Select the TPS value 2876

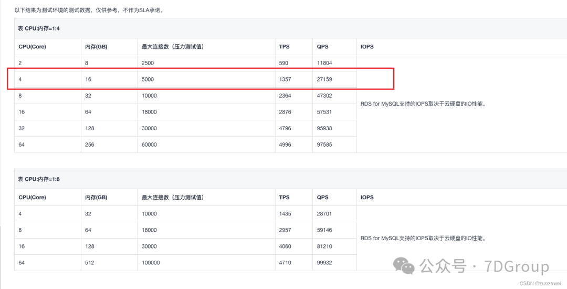(x=285, y=112)
